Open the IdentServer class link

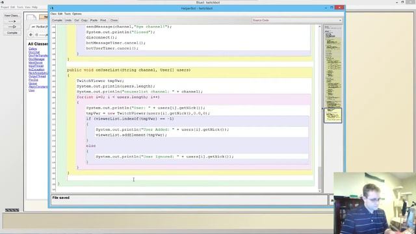pos(36,62)
